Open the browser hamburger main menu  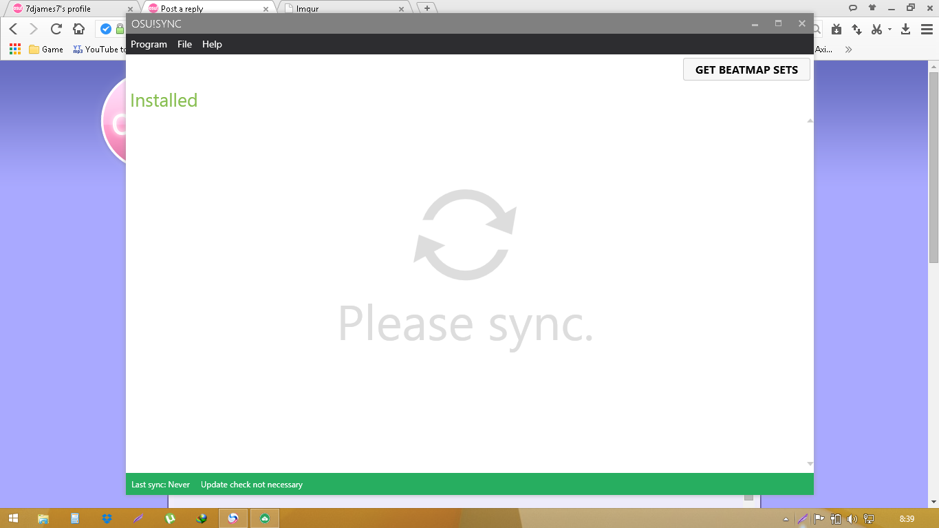tap(927, 29)
